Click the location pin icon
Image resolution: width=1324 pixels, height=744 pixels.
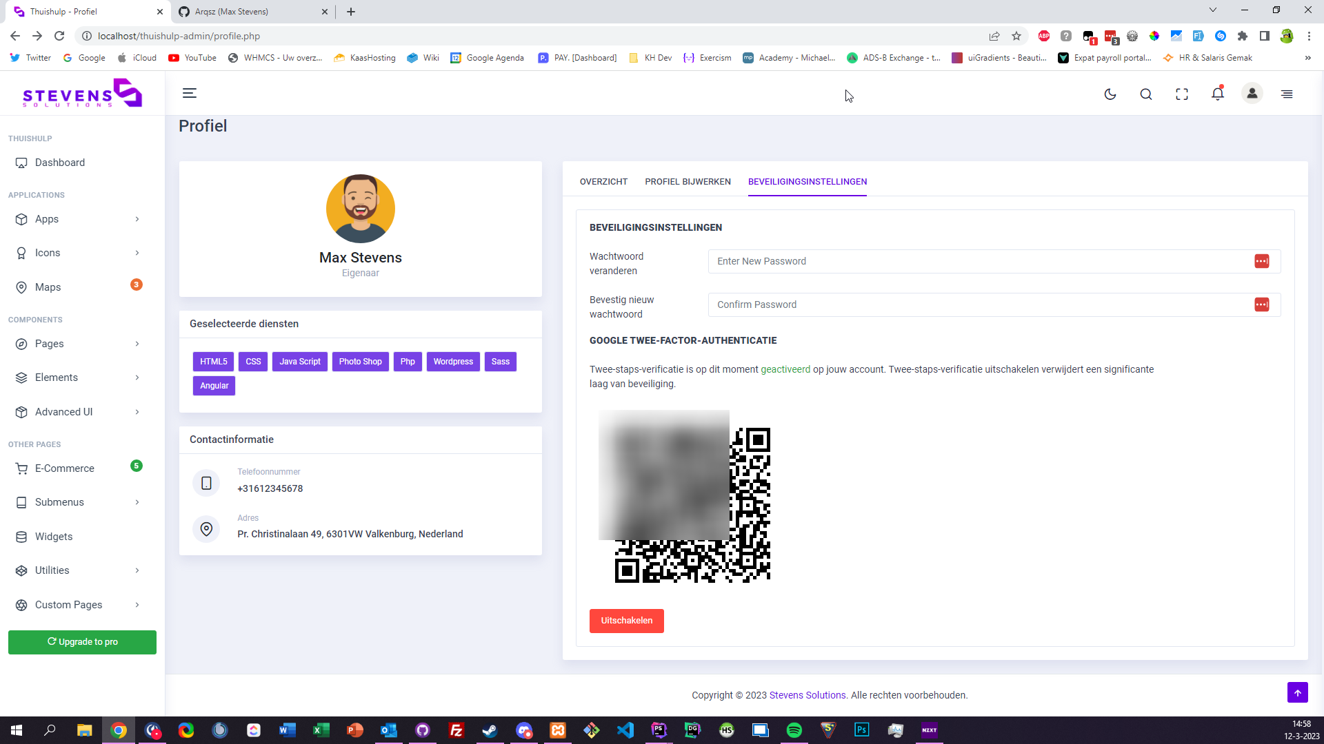(x=206, y=529)
